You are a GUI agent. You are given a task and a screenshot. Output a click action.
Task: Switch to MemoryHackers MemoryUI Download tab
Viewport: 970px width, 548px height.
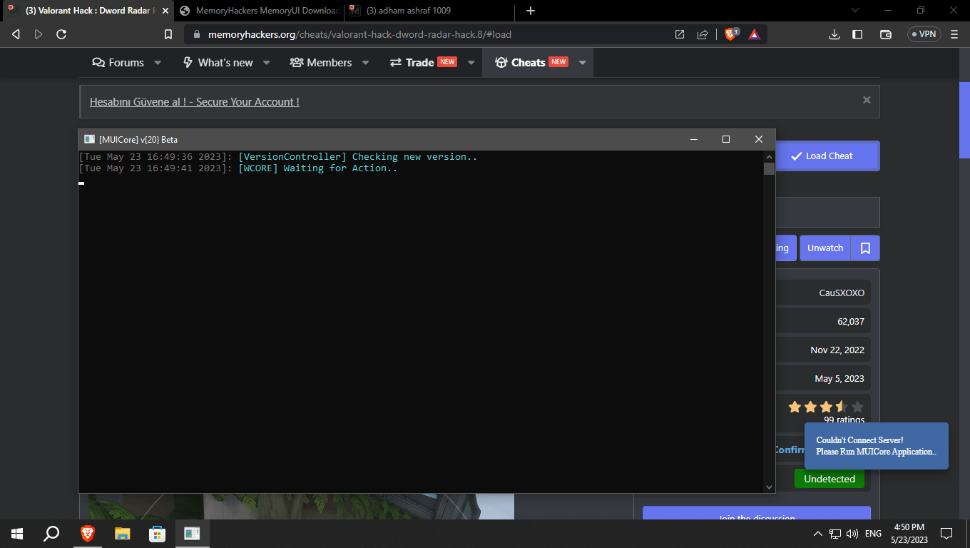pos(260,11)
